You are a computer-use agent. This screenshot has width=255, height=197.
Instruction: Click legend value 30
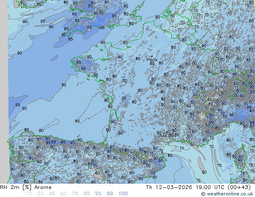pos(40,194)
